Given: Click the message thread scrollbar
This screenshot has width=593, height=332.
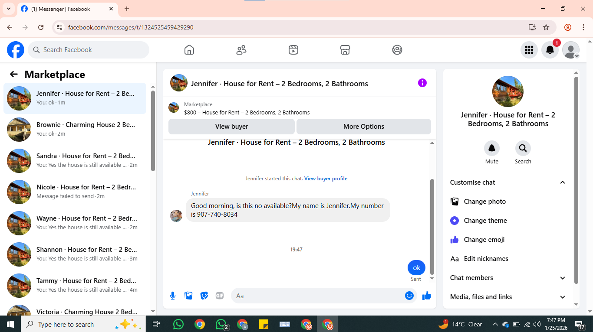Looking at the screenshot, I should pyautogui.click(x=432, y=226).
